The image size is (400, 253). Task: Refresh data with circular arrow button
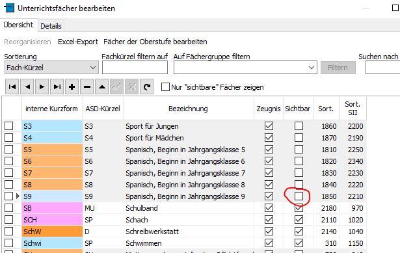tap(147, 87)
